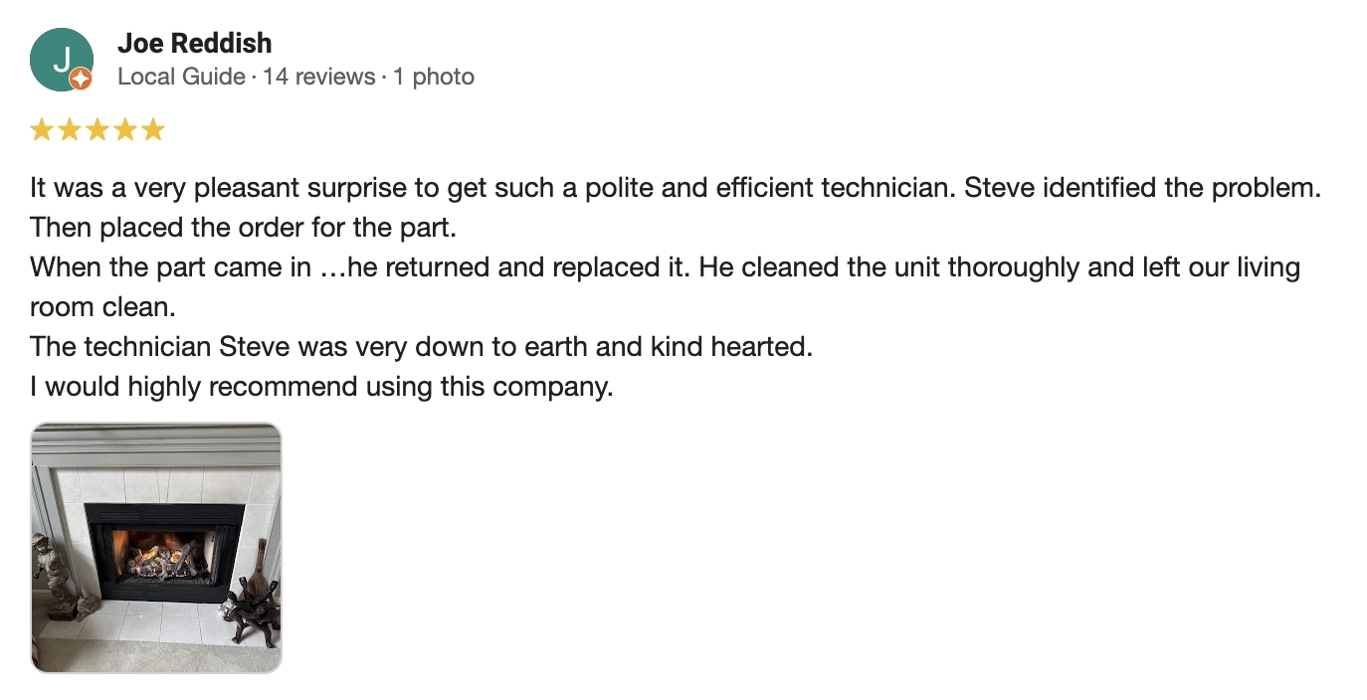Click the Local Guide label text

pyautogui.click(x=181, y=77)
